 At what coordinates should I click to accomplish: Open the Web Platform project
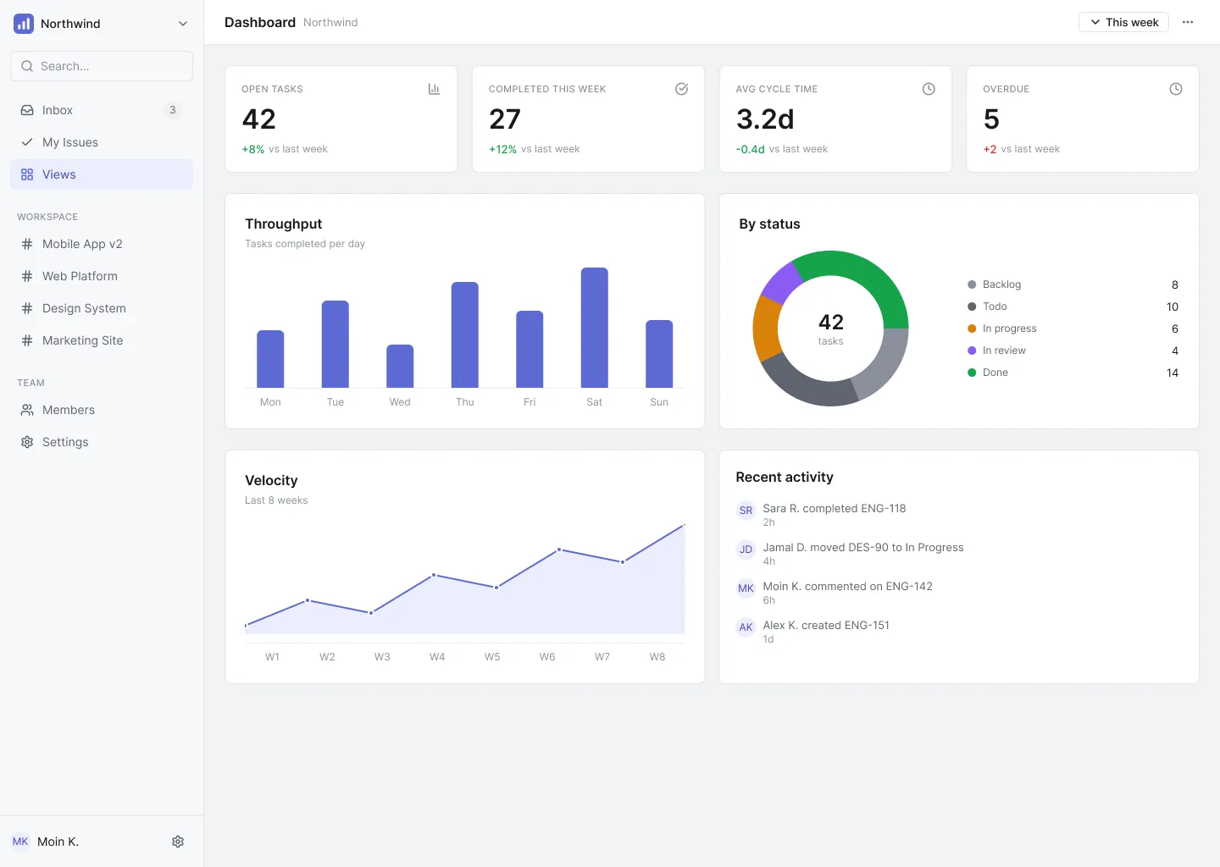click(102, 276)
